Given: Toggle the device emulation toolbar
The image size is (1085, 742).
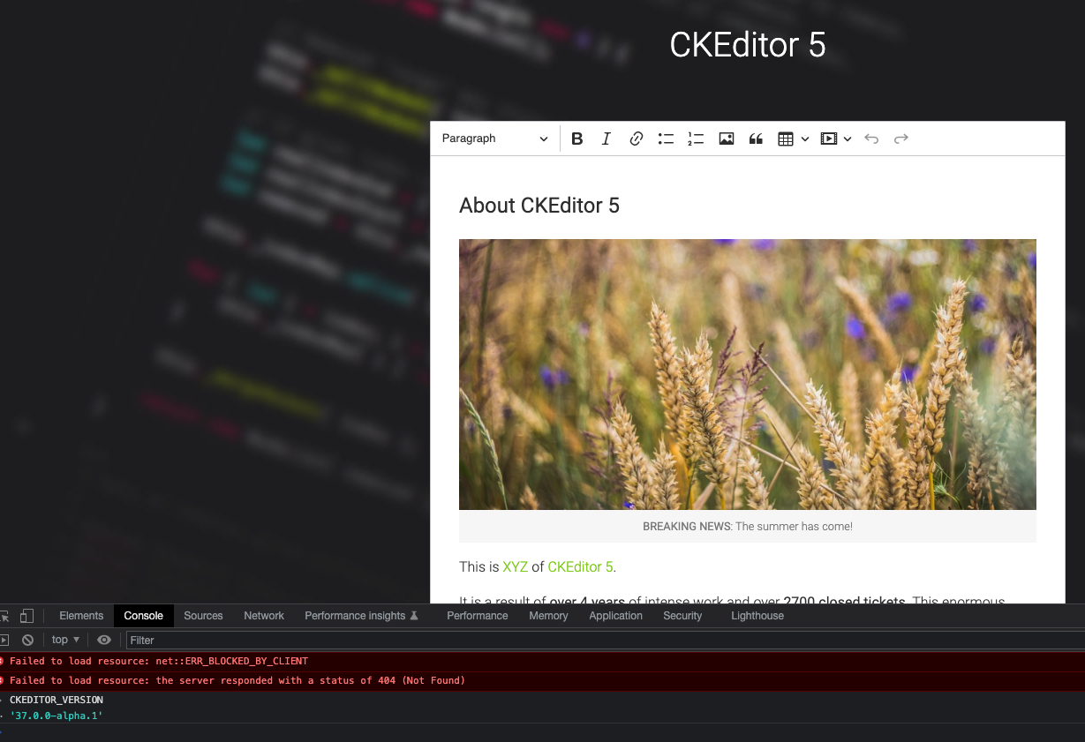Looking at the screenshot, I should 27,615.
